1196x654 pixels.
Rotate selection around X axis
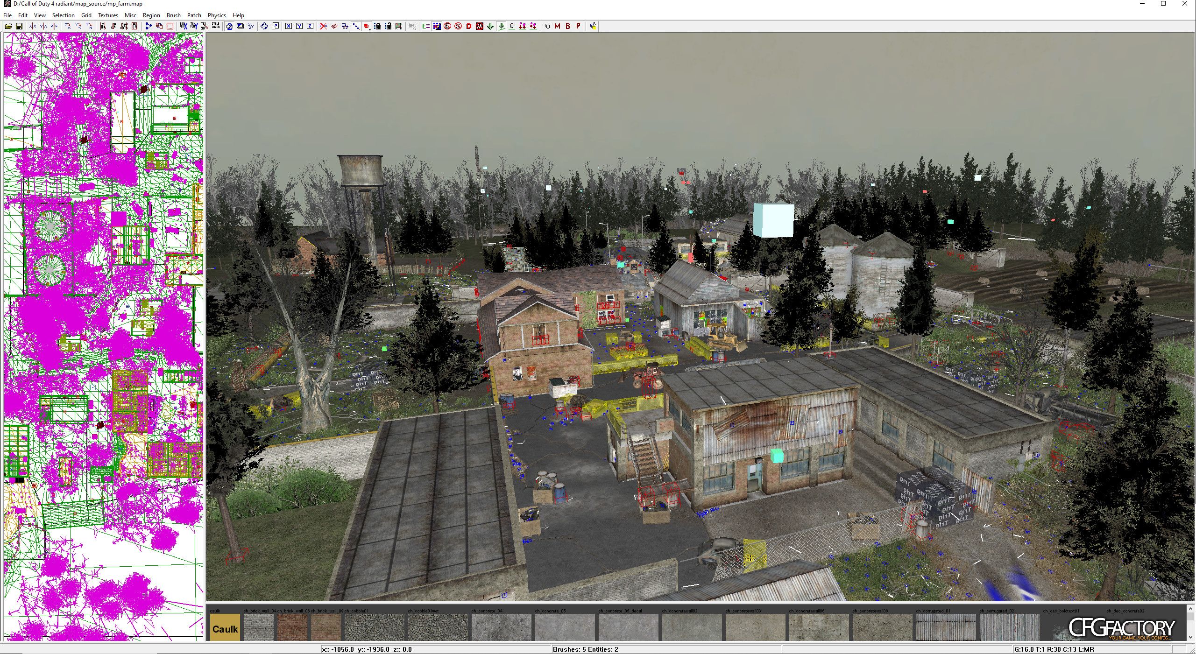[68, 26]
